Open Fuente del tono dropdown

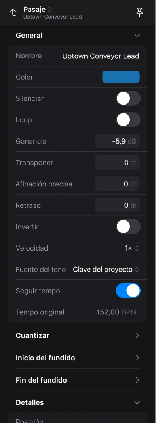coord(106,270)
